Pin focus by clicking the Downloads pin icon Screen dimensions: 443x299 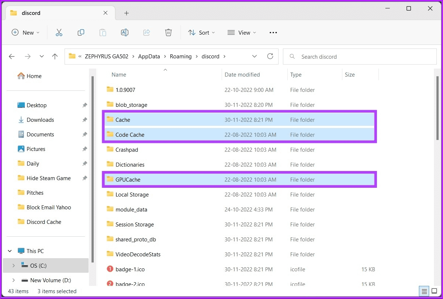point(84,120)
